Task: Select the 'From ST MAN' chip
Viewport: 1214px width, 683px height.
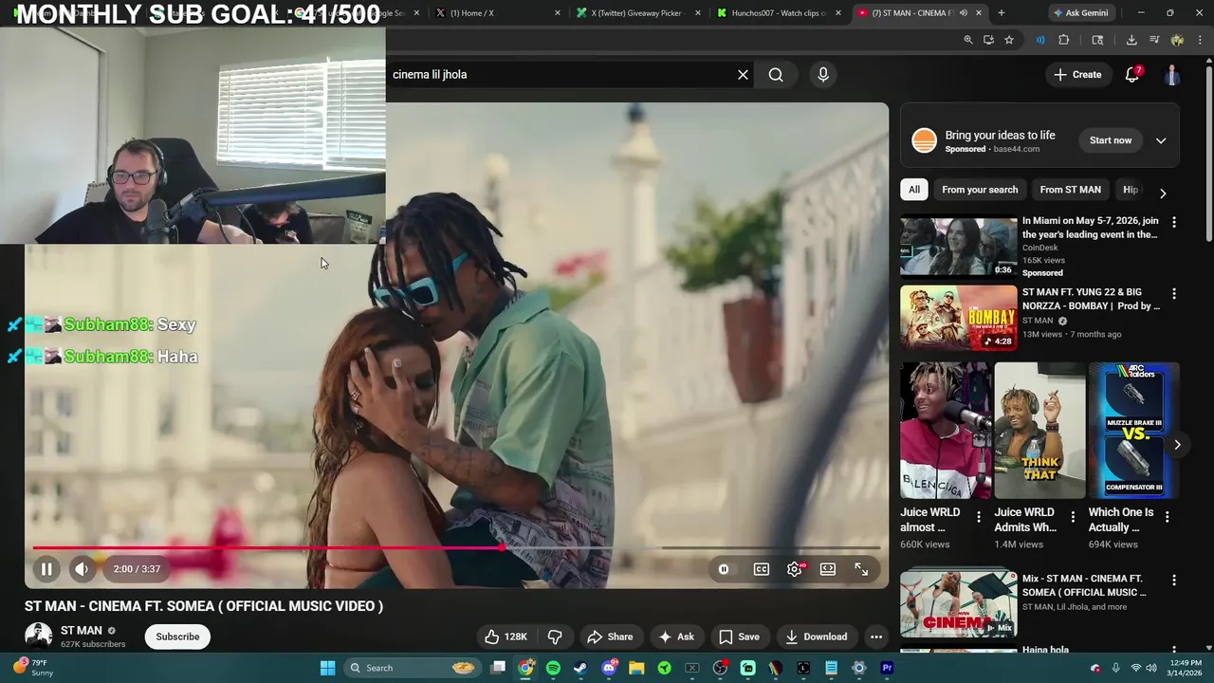Action: coord(1070,190)
